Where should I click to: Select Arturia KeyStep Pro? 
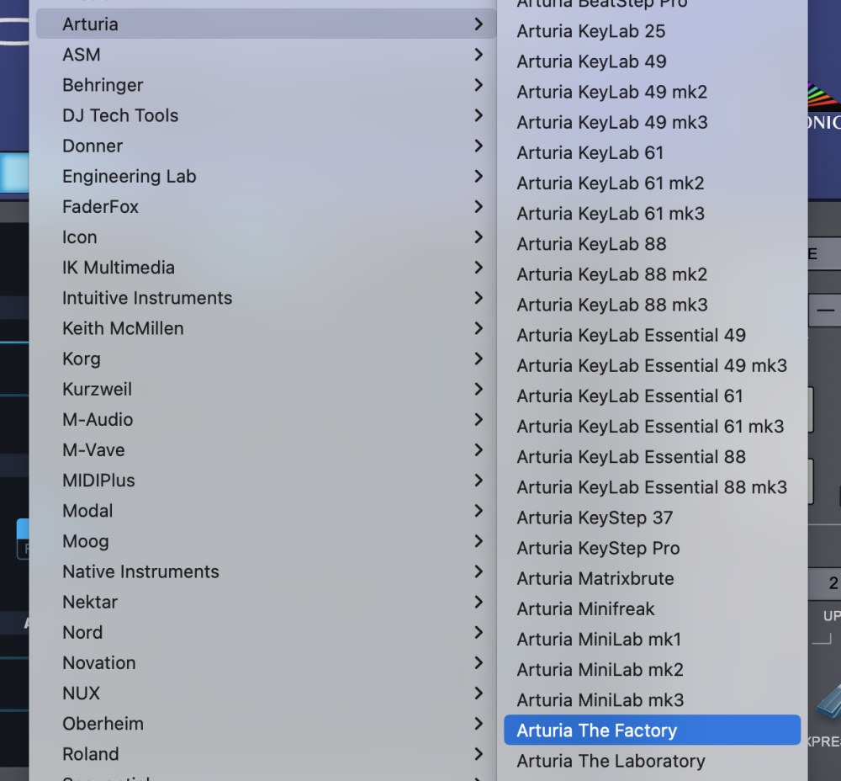(653, 549)
